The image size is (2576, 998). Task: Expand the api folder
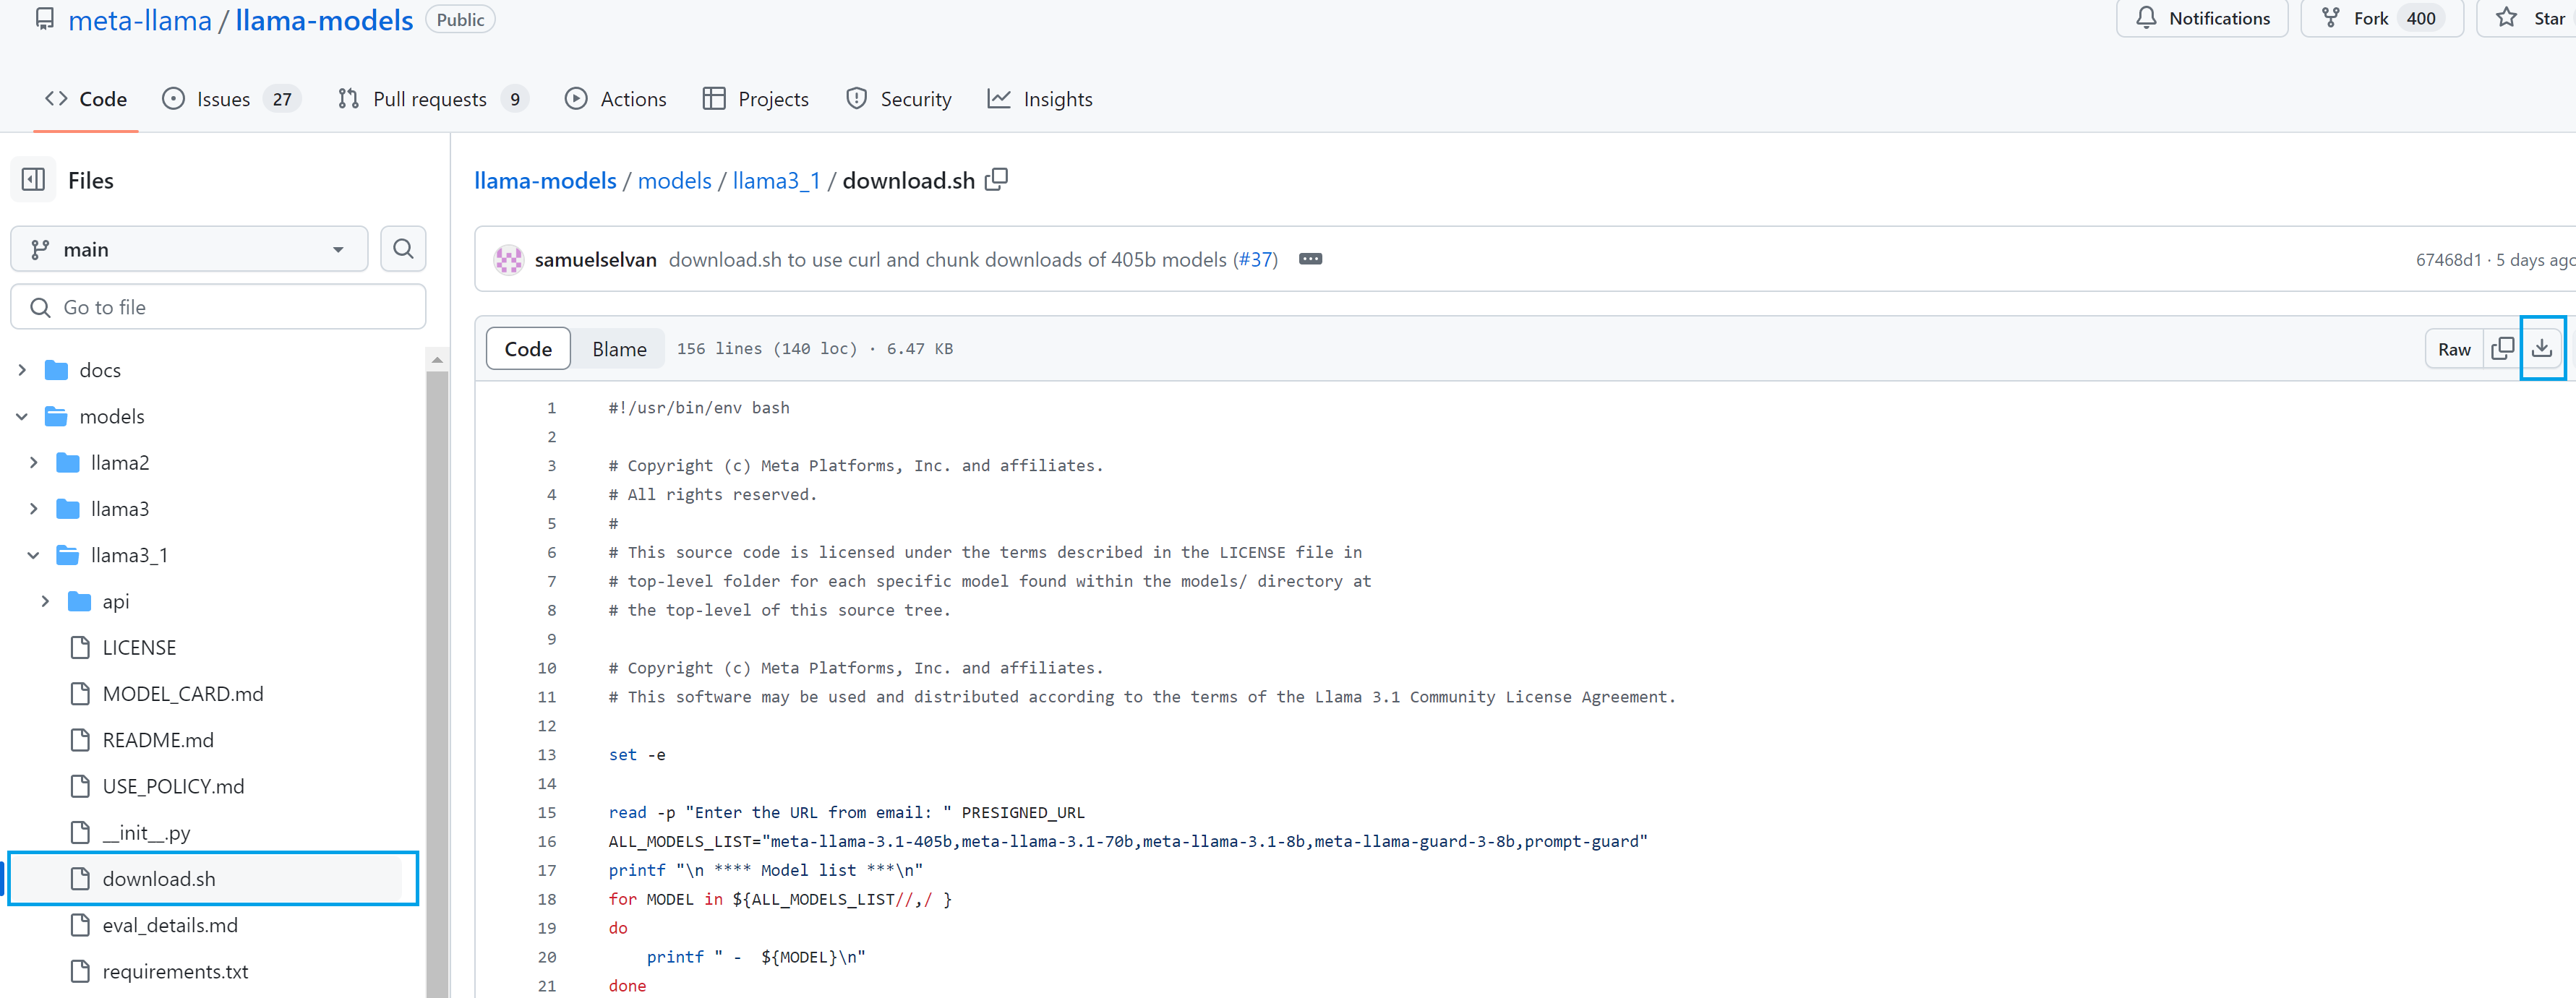pyautogui.click(x=45, y=601)
